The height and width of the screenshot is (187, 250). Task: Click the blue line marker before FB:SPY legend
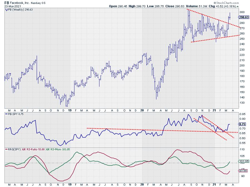click(x=6, y=114)
